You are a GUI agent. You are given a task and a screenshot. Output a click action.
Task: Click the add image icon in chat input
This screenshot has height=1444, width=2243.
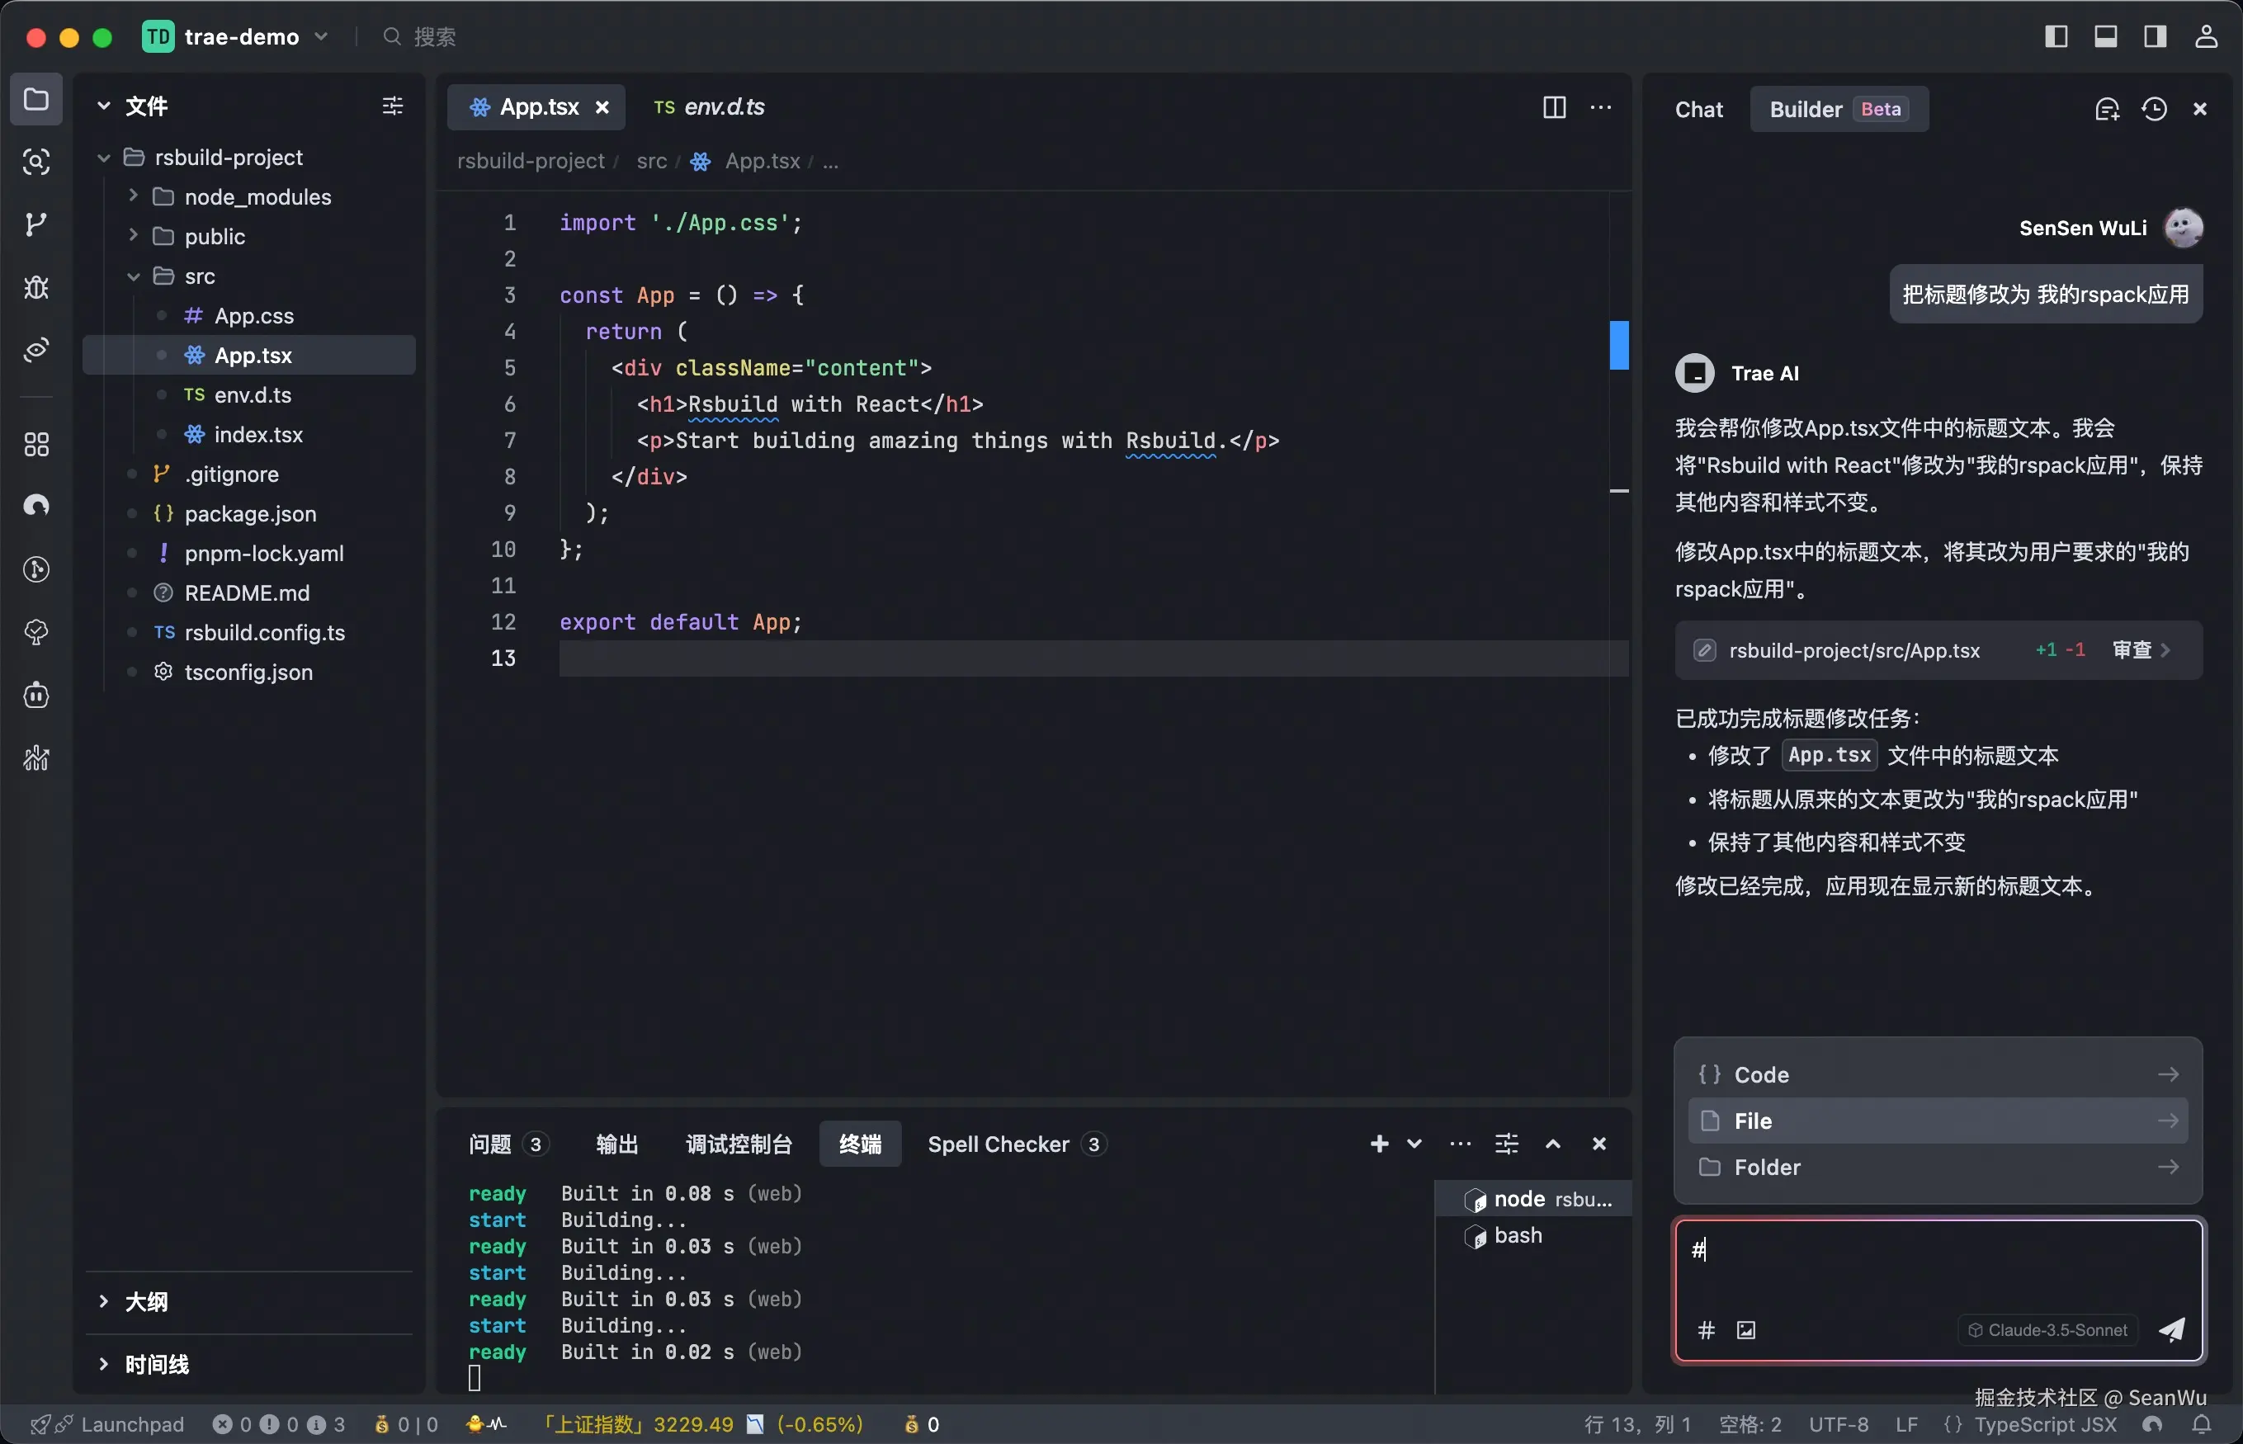click(1746, 1329)
